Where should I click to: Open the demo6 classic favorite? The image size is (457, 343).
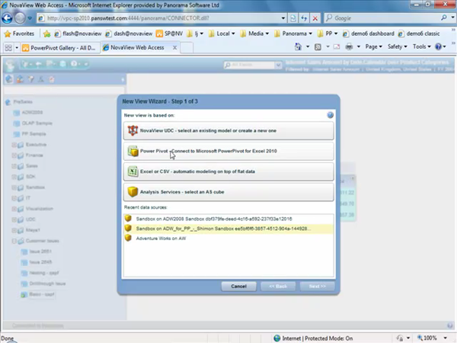pyautogui.click(x=419, y=34)
